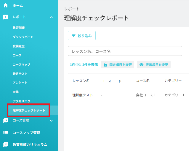The image size is (189, 151).
Task: Open ホーム in the sidebar
Action: point(18,6)
